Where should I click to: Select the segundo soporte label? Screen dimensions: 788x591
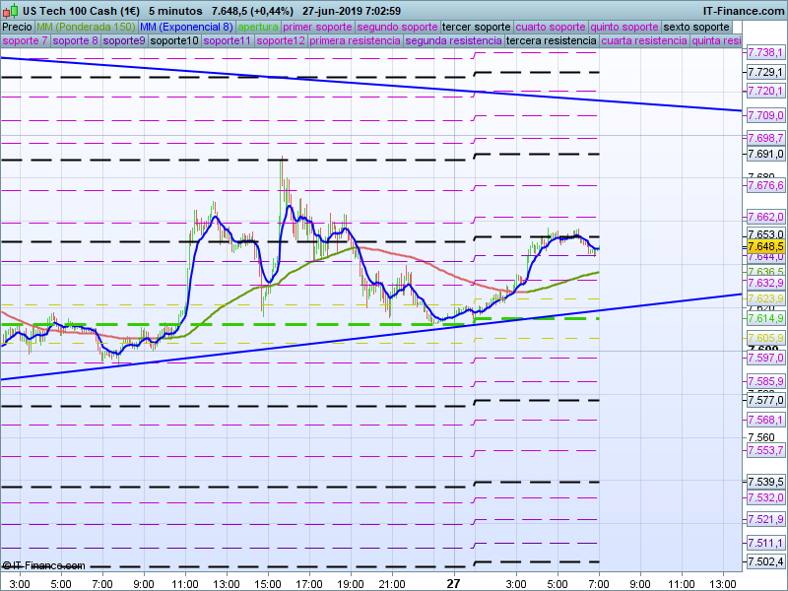[x=397, y=27]
